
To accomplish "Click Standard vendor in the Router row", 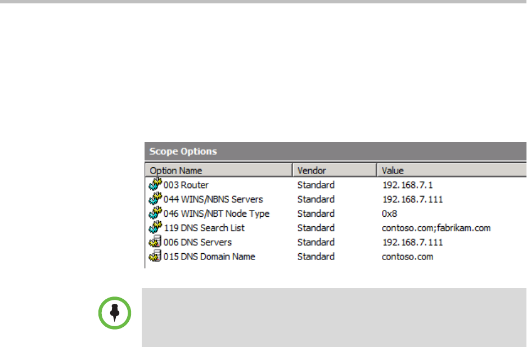I will click(316, 185).
